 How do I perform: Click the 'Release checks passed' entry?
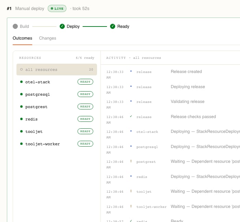[193, 117]
